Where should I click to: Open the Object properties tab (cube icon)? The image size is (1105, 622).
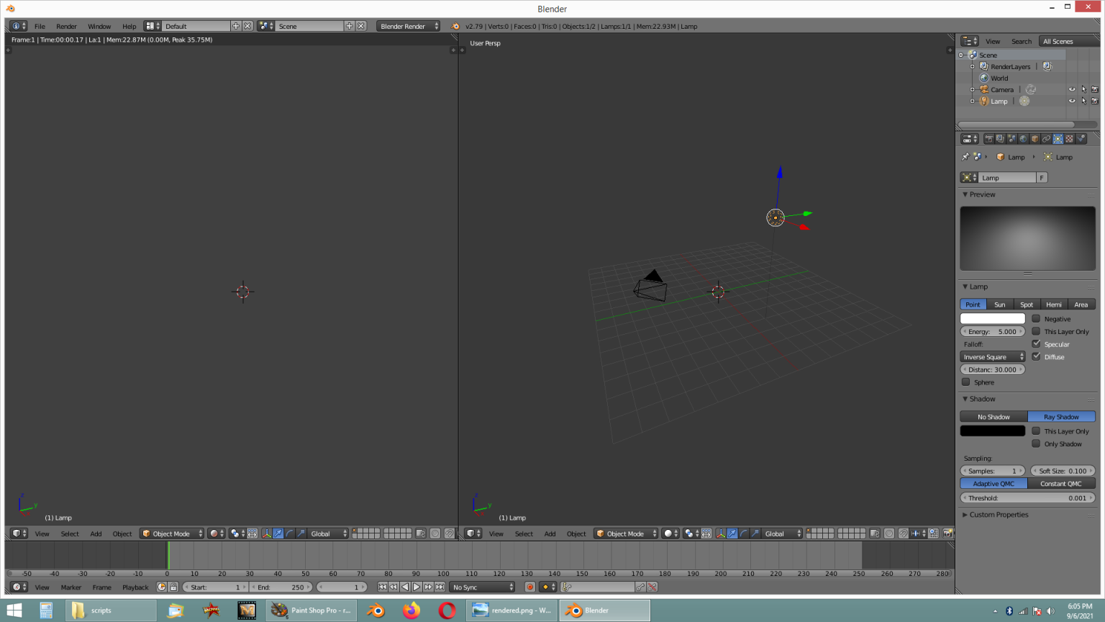click(x=1035, y=139)
